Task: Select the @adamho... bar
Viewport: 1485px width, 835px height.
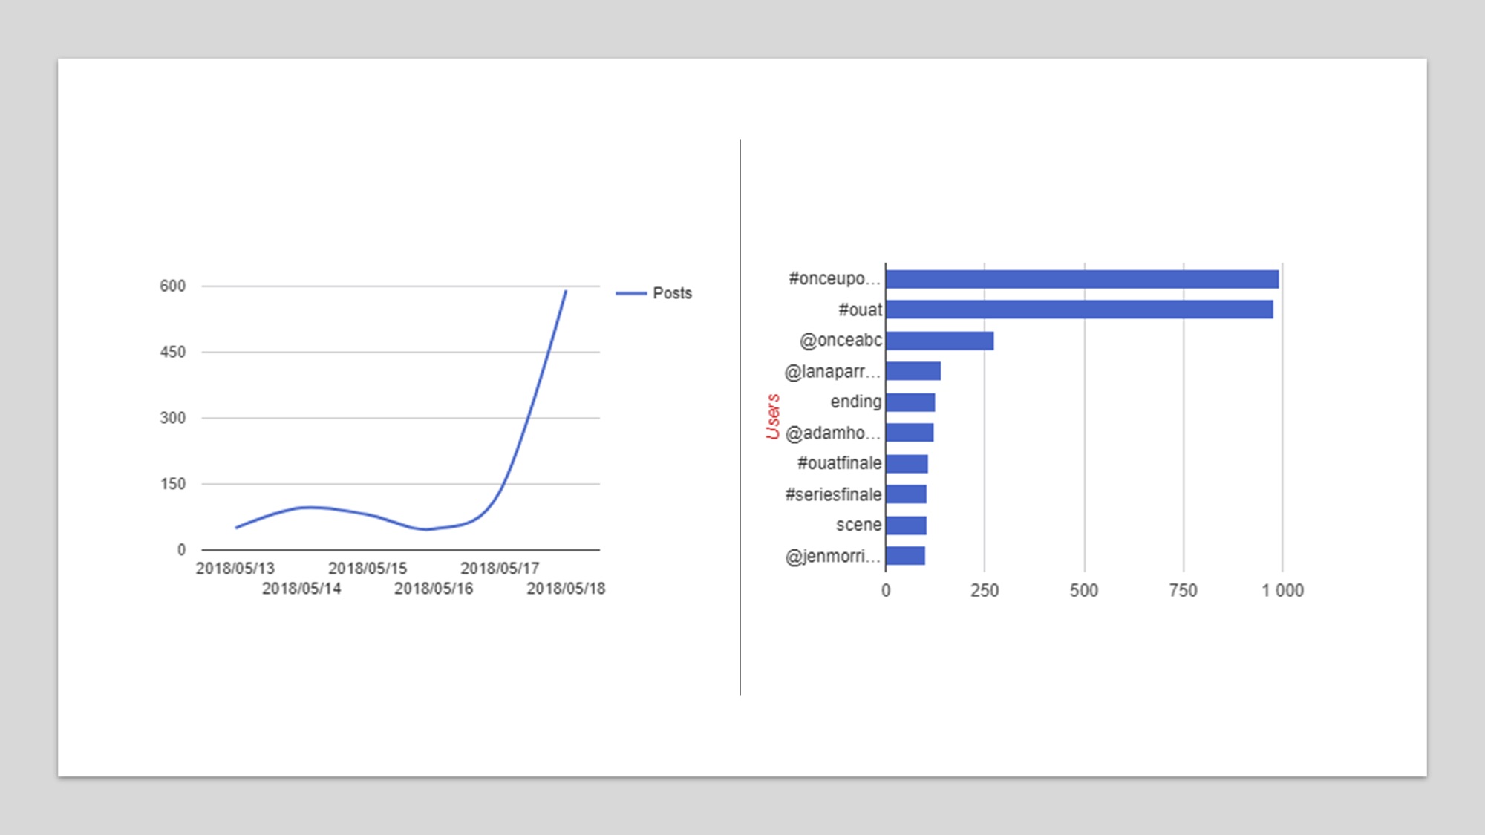Action: [909, 433]
